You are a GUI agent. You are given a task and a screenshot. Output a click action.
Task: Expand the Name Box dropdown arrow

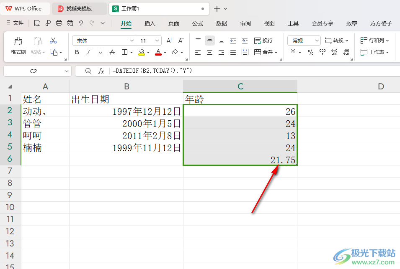point(67,71)
